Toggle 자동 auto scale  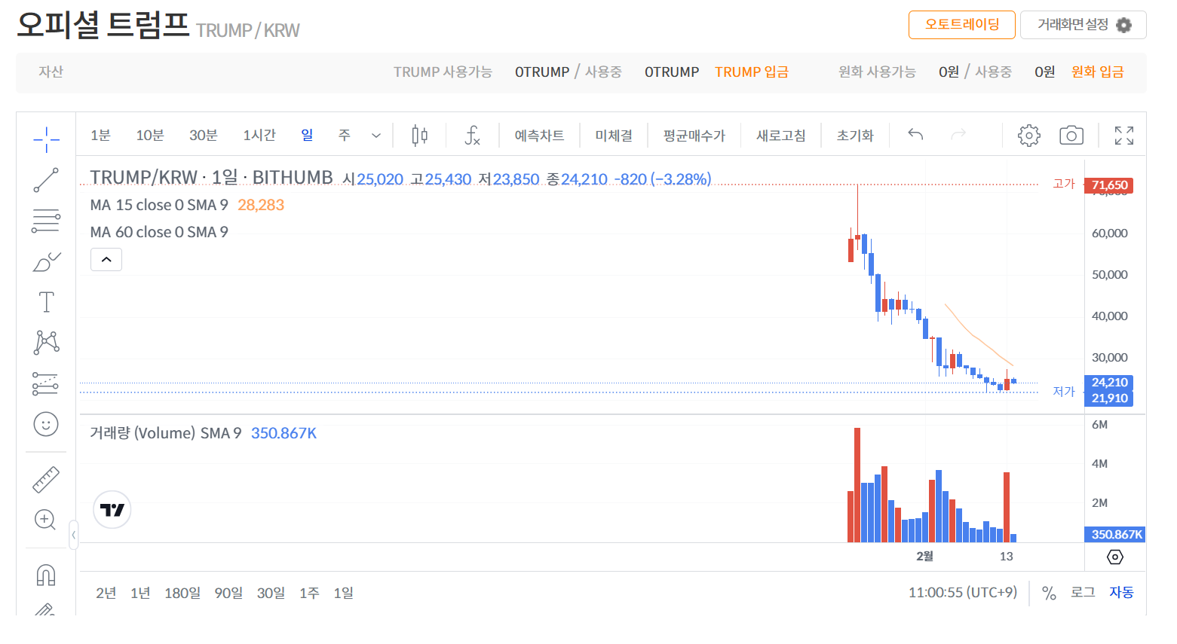pyautogui.click(x=1121, y=593)
